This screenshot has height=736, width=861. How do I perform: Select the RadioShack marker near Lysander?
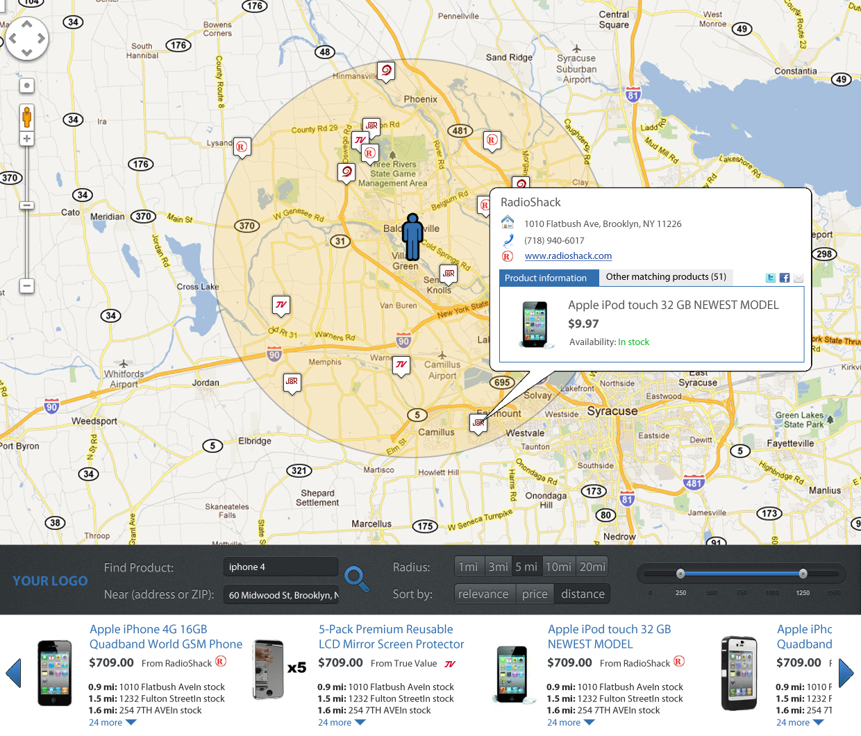pyautogui.click(x=242, y=147)
